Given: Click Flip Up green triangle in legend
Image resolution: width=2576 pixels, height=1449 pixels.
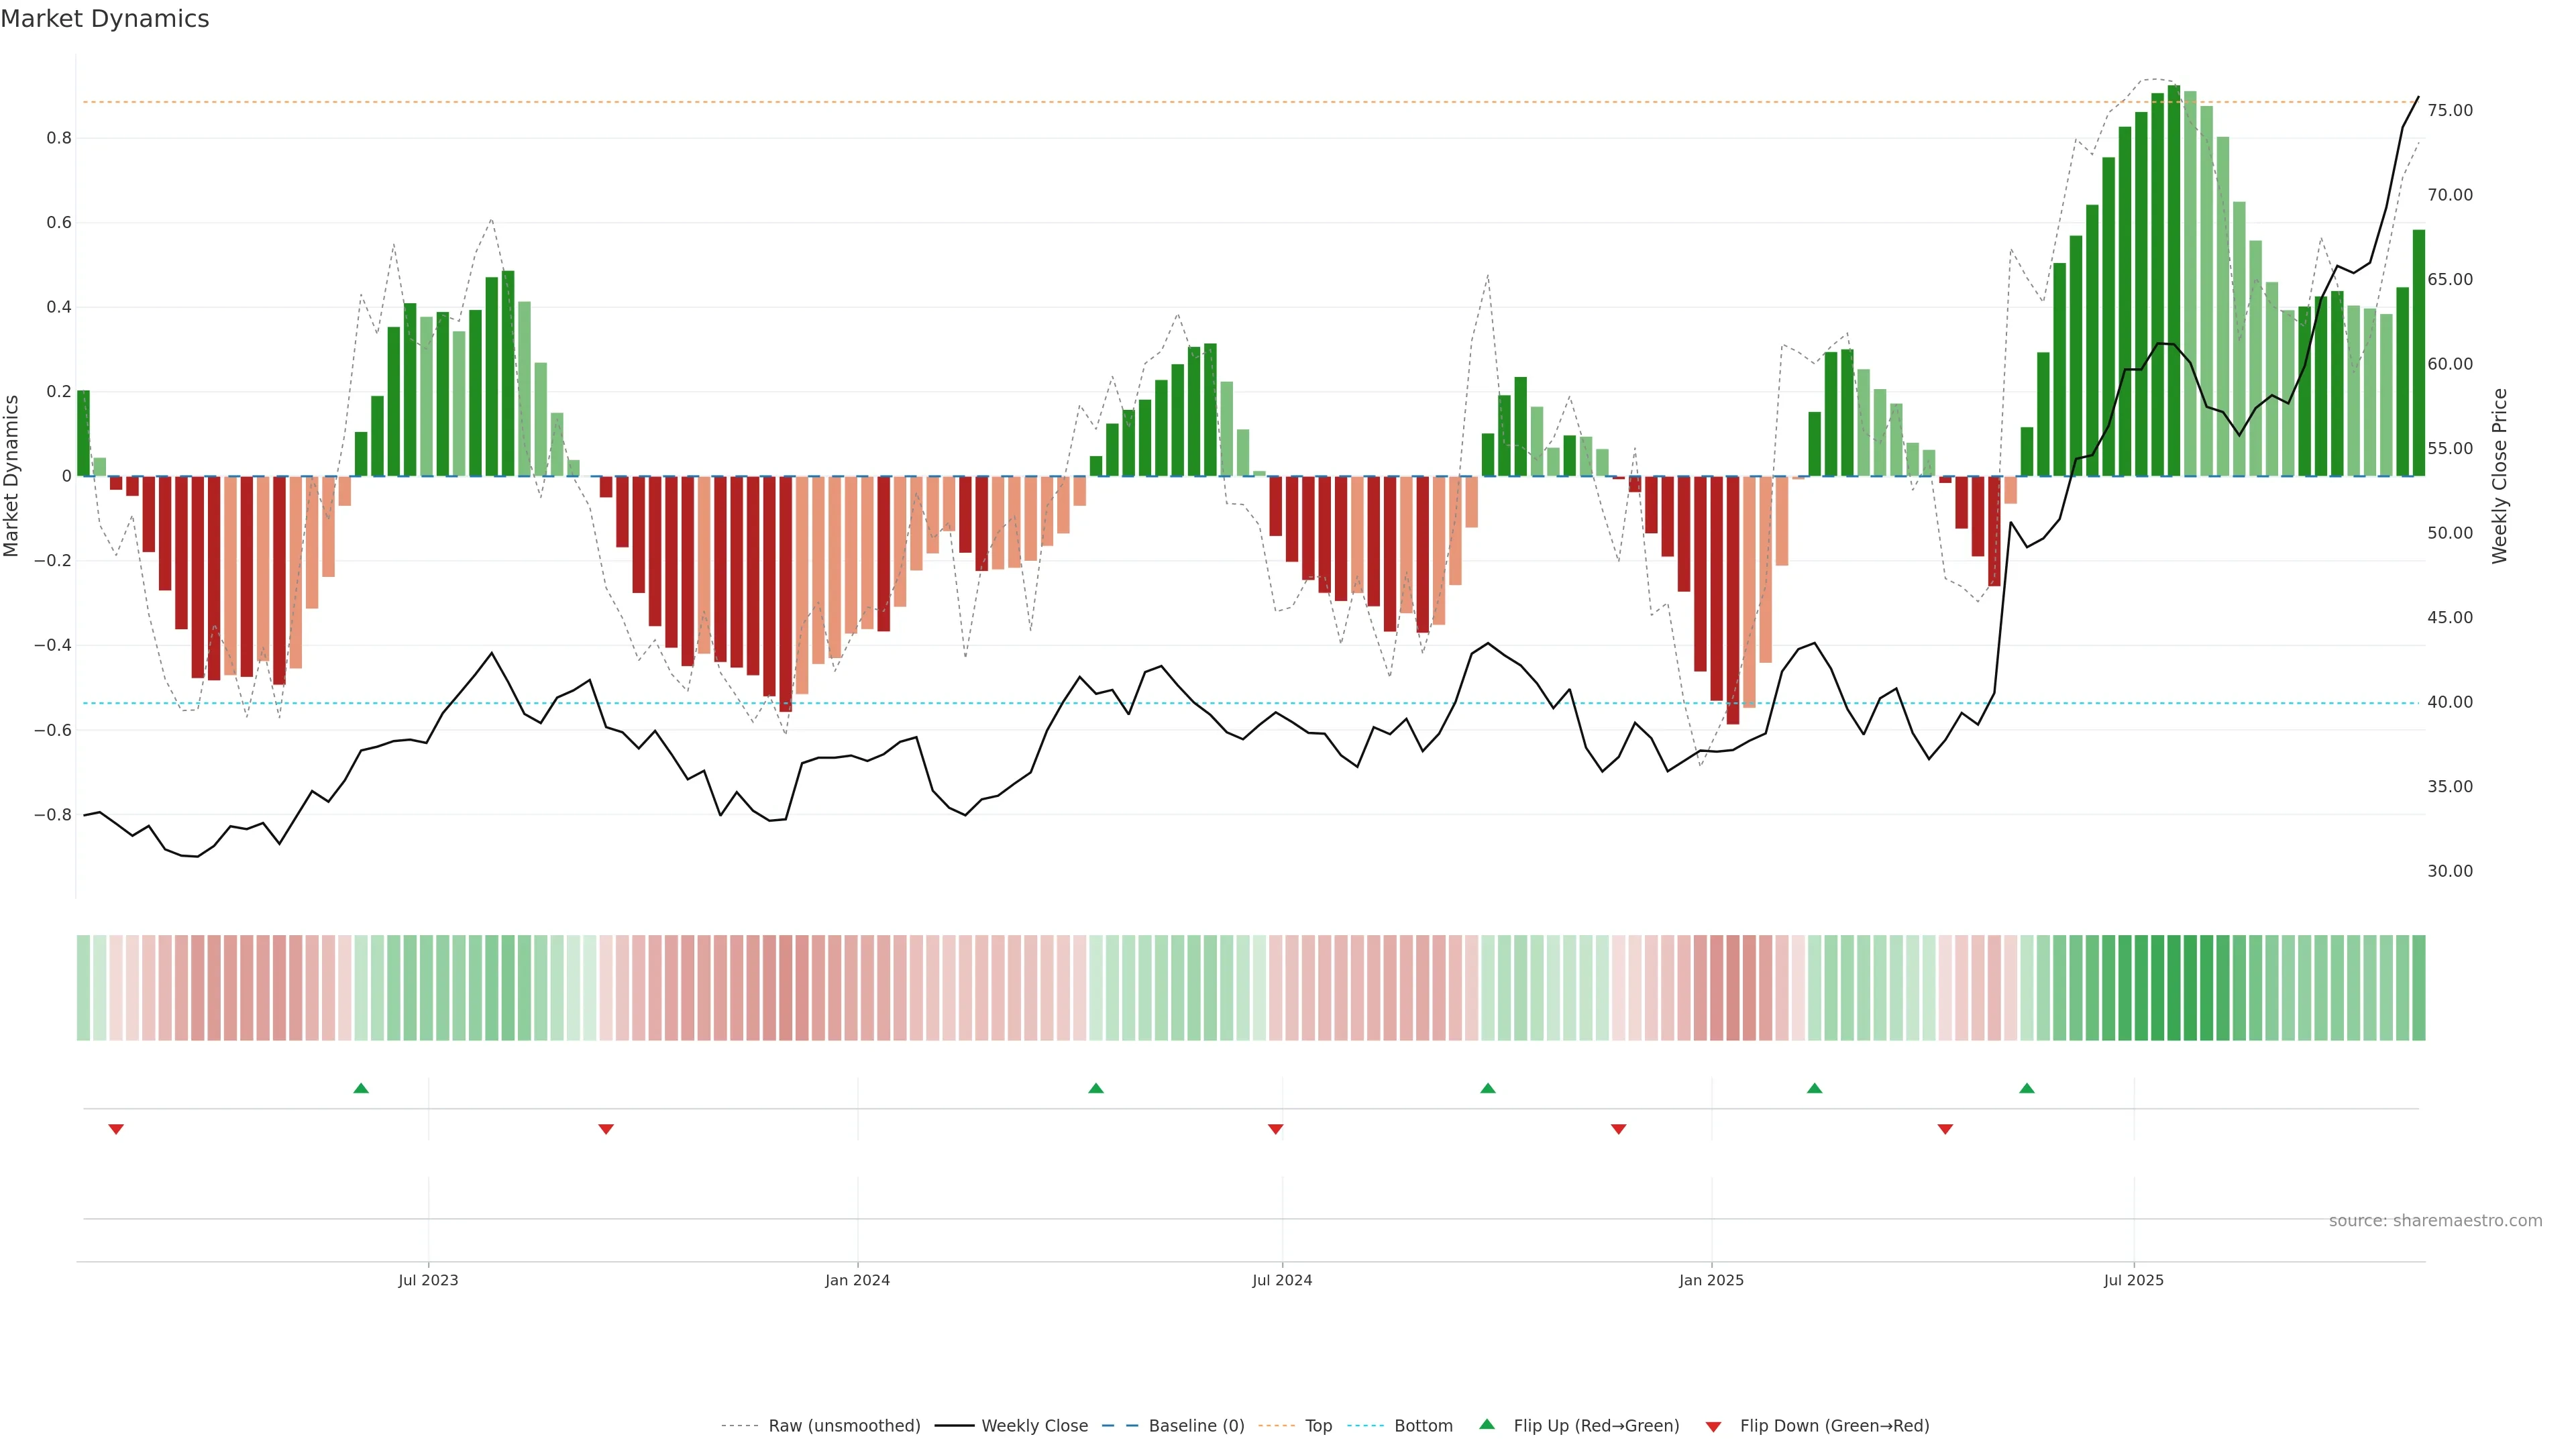Looking at the screenshot, I should [x=1487, y=1424].
